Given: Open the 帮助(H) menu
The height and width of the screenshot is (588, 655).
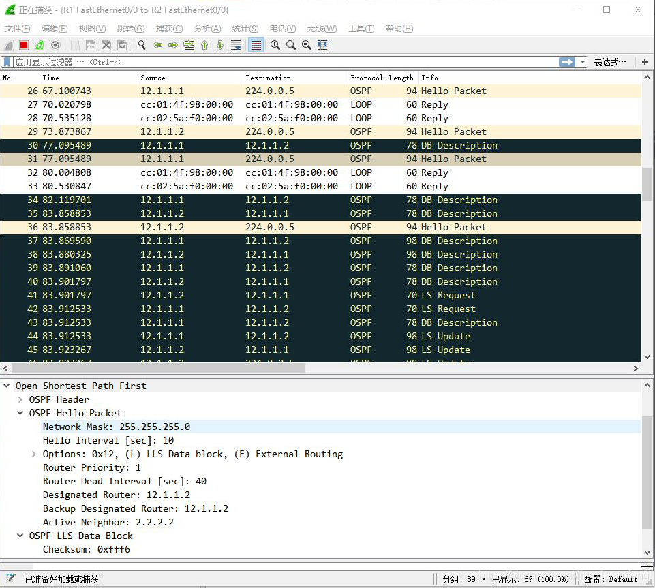Looking at the screenshot, I should (x=399, y=29).
